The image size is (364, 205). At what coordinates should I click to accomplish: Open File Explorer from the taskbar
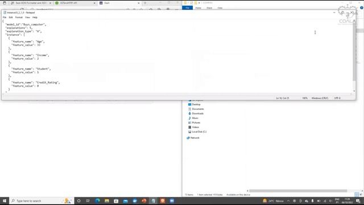[x=107, y=201]
